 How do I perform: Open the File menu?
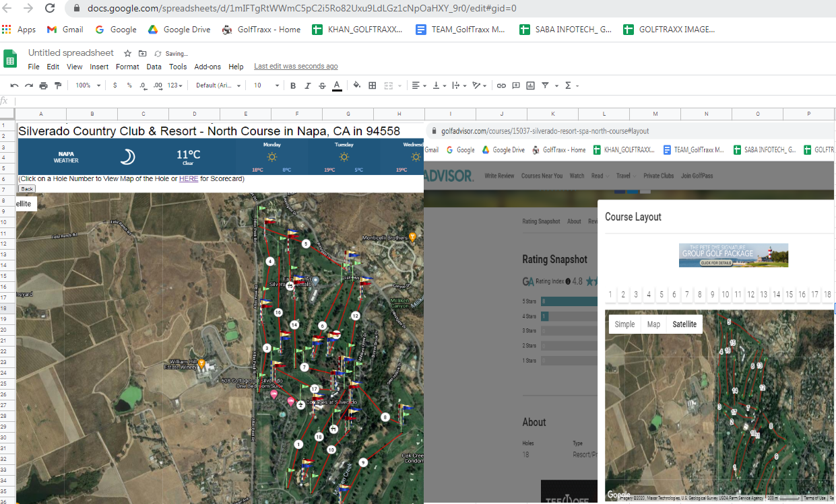click(34, 67)
